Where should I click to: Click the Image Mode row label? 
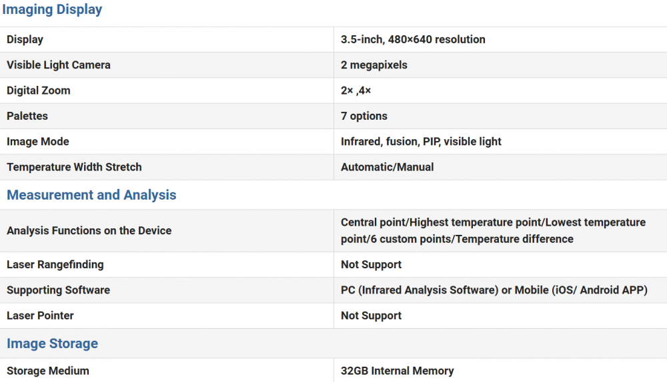pyautogui.click(x=37, y=141)
